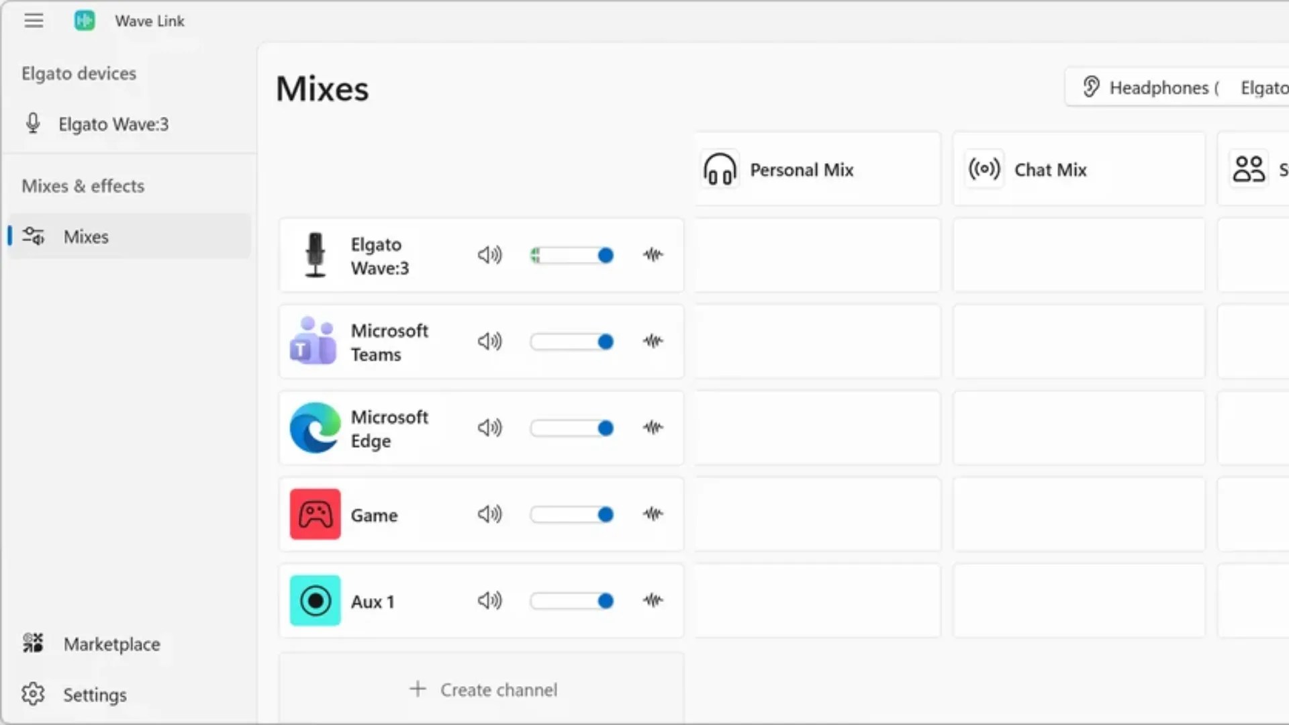Open effects waveform icon for Microsoft Edge
The width and height of the screenshot is (1289, 725).
coord(653,428)
